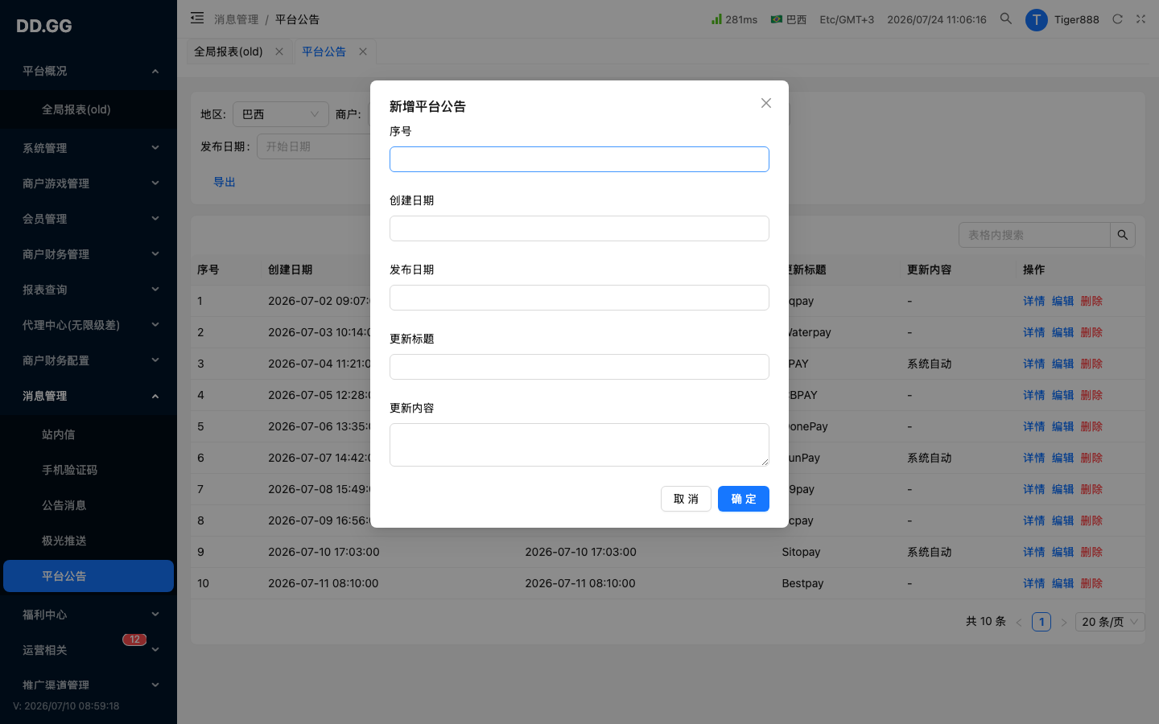Click the 表格内搜索 search field
Screen dimensions: 1159x724
(1035, 235)
